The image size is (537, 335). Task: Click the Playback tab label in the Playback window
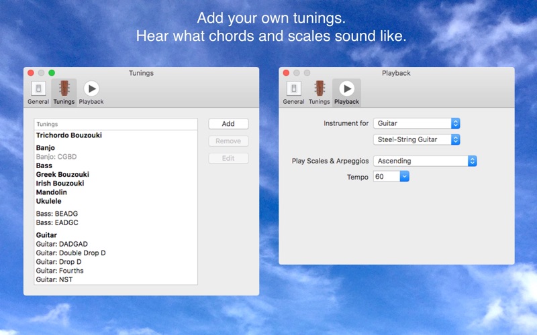[346, 102]
